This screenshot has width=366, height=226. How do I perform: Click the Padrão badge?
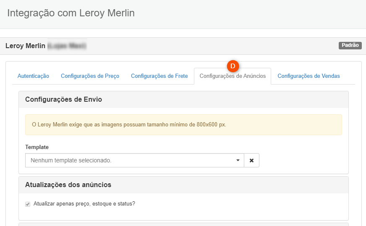350,45
